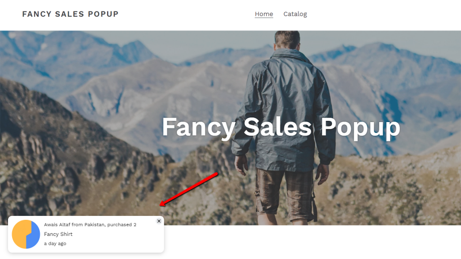Close the sales notification popup
Screen dimensions: 461x259
159,221
